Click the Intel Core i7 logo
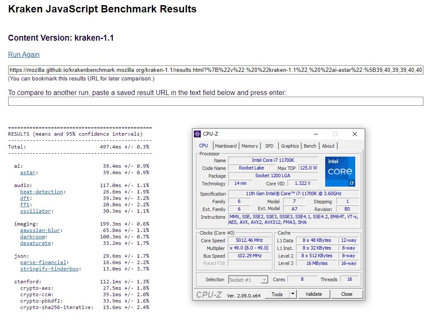The height and width of the screenshot is (327, 429). [340, 171]
